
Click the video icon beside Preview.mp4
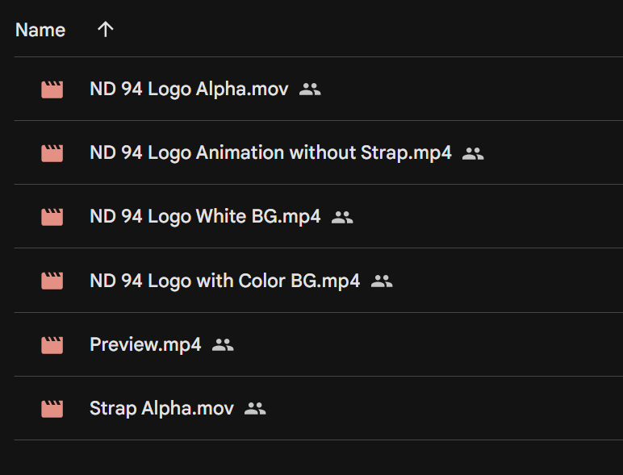52,345
